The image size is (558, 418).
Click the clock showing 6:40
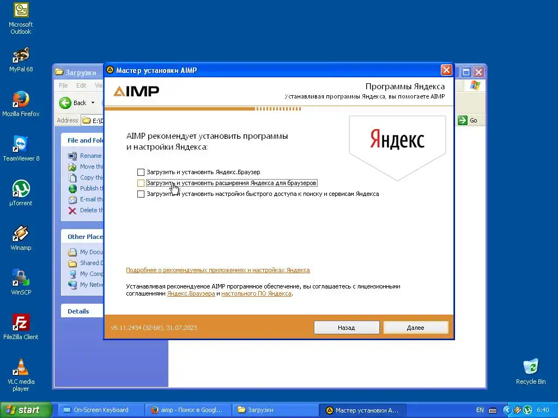[x=543, y=410]
